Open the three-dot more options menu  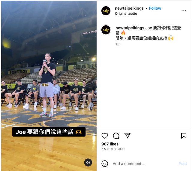point(184,11)
